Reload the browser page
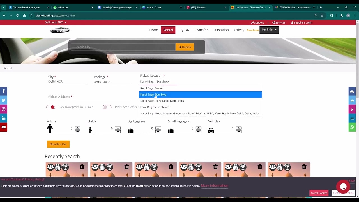This screenshot has width=359, height=202. point(17,15)
